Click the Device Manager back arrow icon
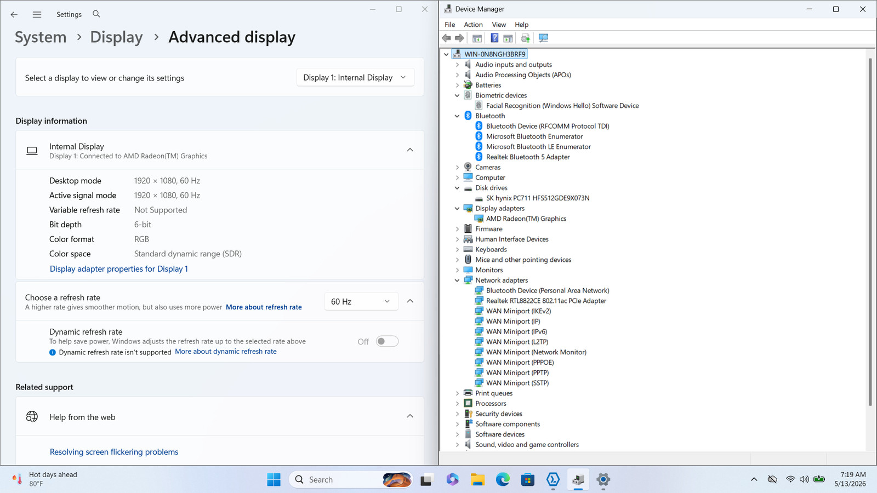This screenshot has height=493, width=877. pyautogui.click(x=447, y=38)
